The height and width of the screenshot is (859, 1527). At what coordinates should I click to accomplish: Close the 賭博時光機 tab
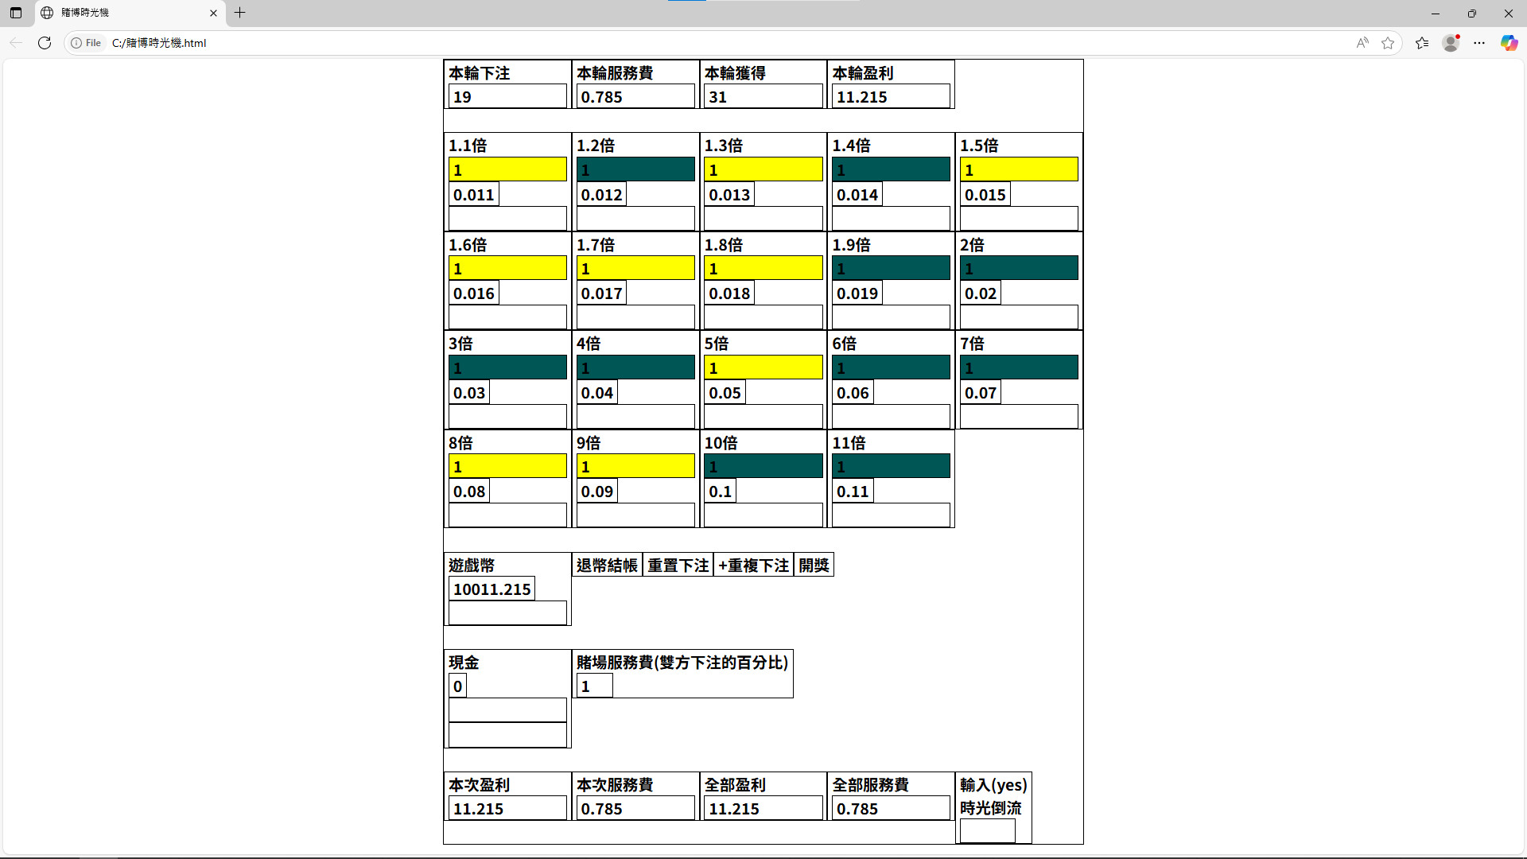point(213,13)
